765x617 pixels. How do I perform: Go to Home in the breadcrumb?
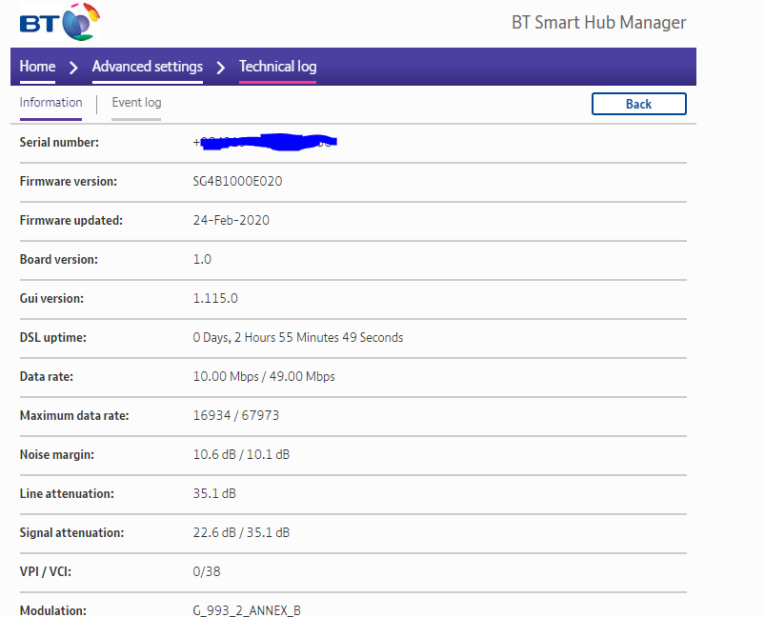[x=37, y=67]
